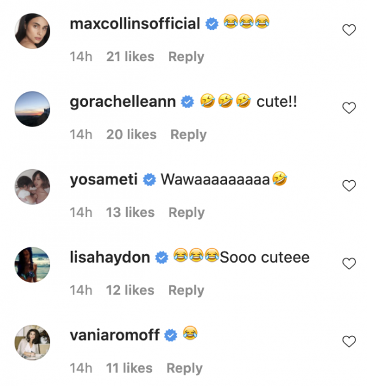Reply to lisahaydon's "Sooo cuteee" comment
The height and width of the screenshot is (386, 367).
pyautogui.click(x=186, y=290)
